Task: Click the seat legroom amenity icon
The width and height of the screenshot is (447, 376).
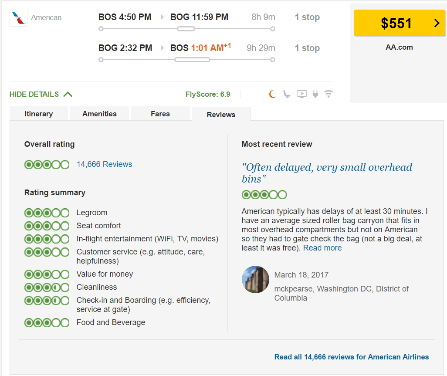Action: 287,94
